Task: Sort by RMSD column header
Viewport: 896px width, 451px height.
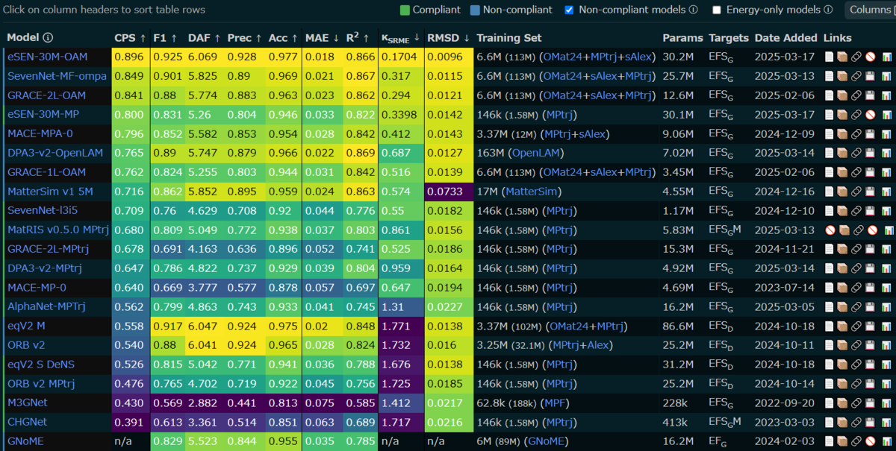Action: click(x=448, y=37)
